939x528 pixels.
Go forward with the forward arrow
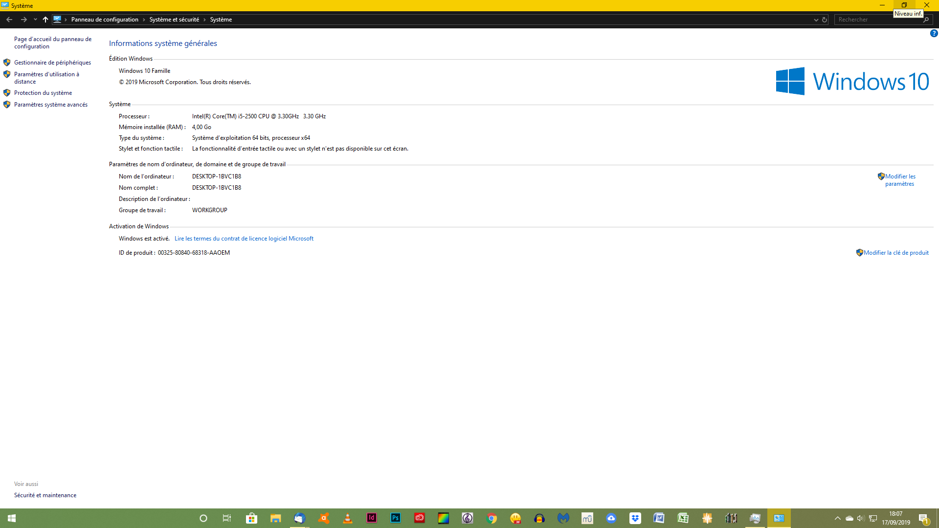23,20
